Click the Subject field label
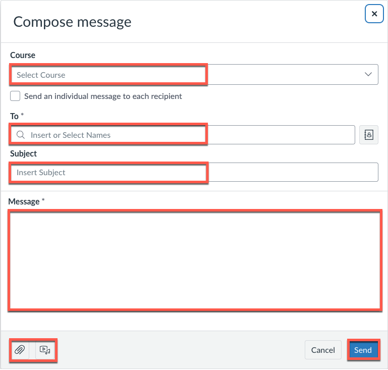The image size is (388, 370). point(24,153)
